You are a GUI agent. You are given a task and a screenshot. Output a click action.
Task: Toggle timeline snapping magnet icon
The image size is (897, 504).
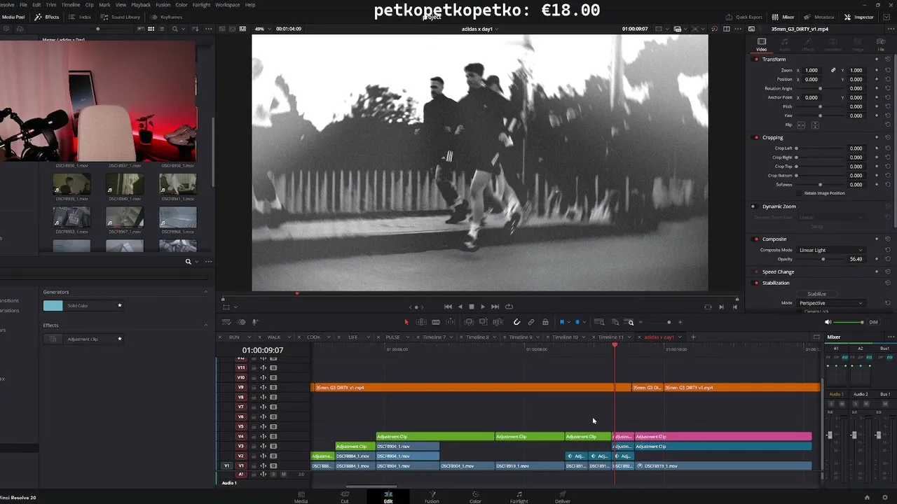(x=516, y=322)
